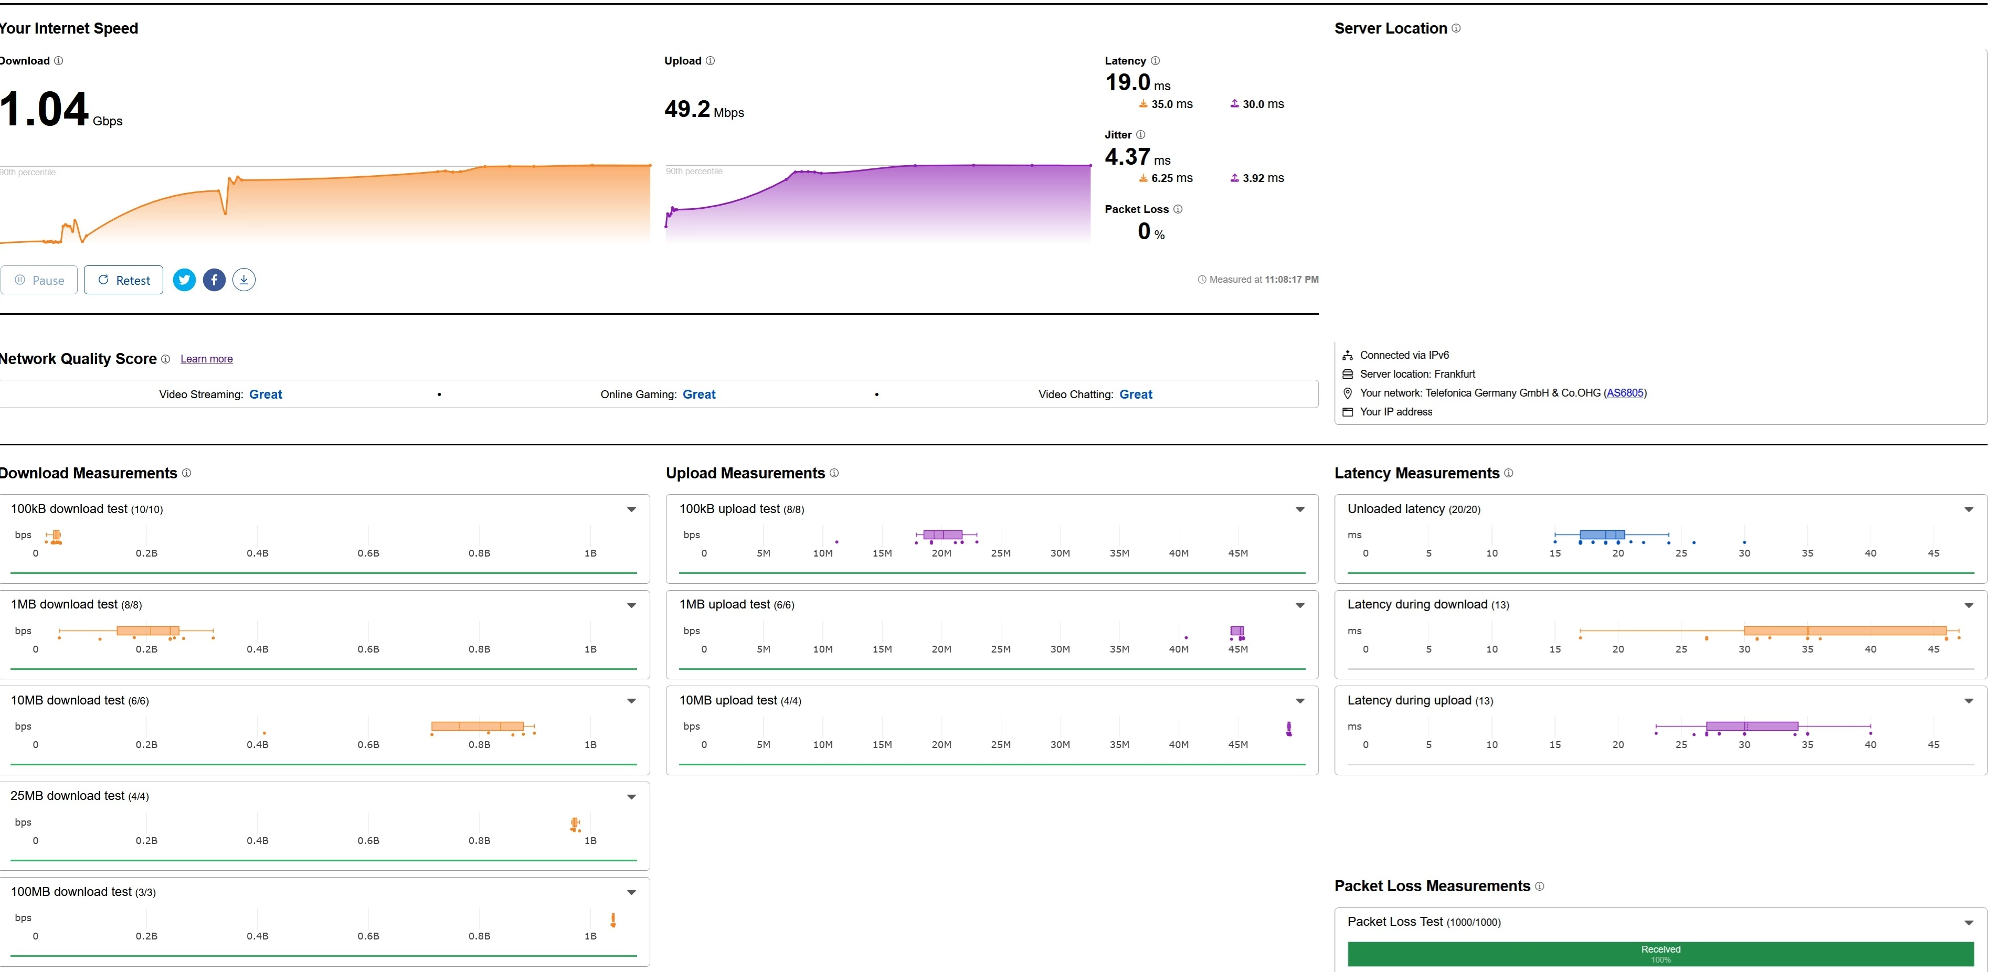Click info icon beside Latency label

1156,61
